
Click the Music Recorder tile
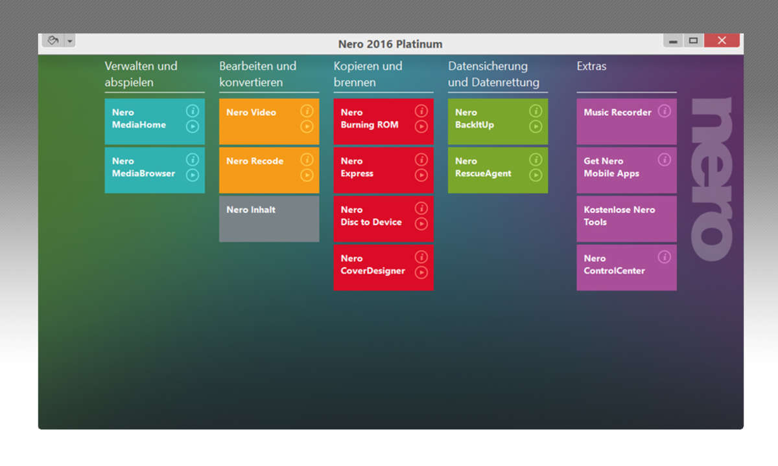point(627,122)
